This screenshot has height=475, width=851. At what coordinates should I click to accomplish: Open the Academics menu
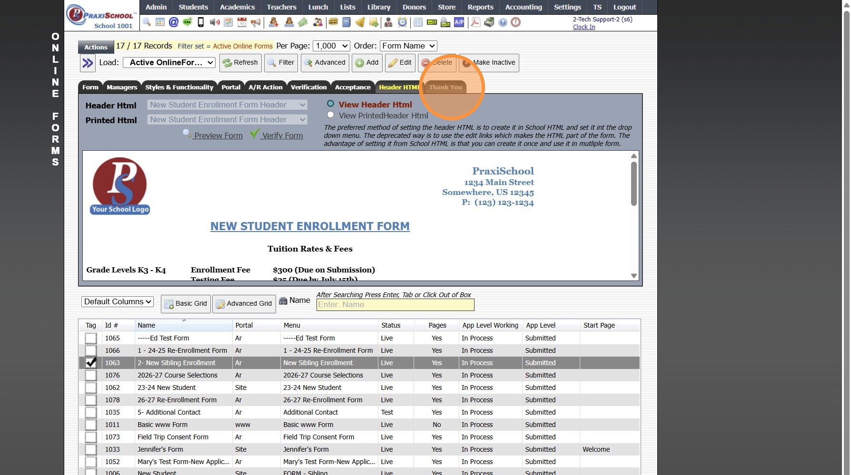pos(237,7)
